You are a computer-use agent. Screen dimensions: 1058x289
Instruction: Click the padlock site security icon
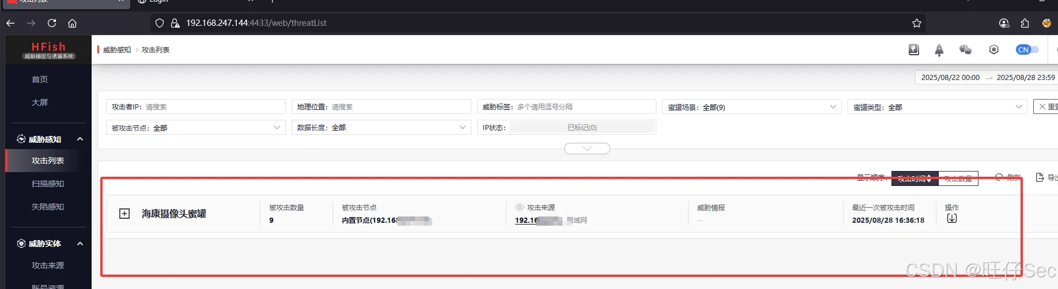click(x=175, y=23)
